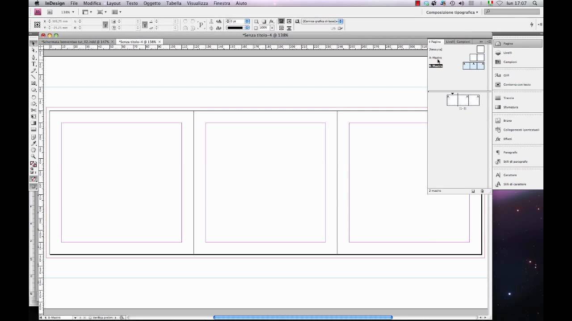
Task: Select [Nessuna] master entry
Action: coord(436,49)
